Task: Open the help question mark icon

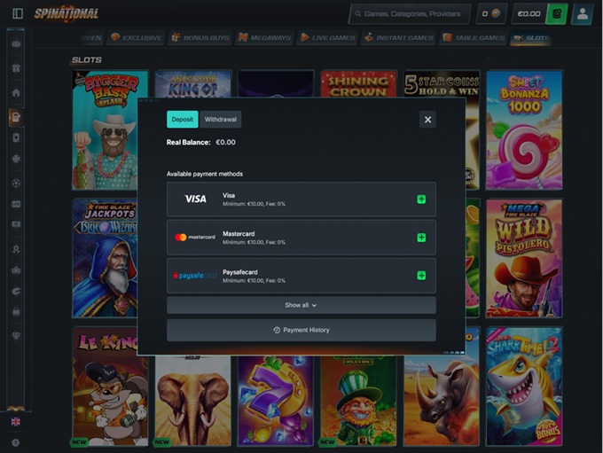Action: tap(15, 442)
